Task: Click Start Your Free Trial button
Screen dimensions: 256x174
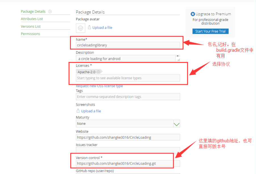Action: pyautogui.click(x=210, y=31)
